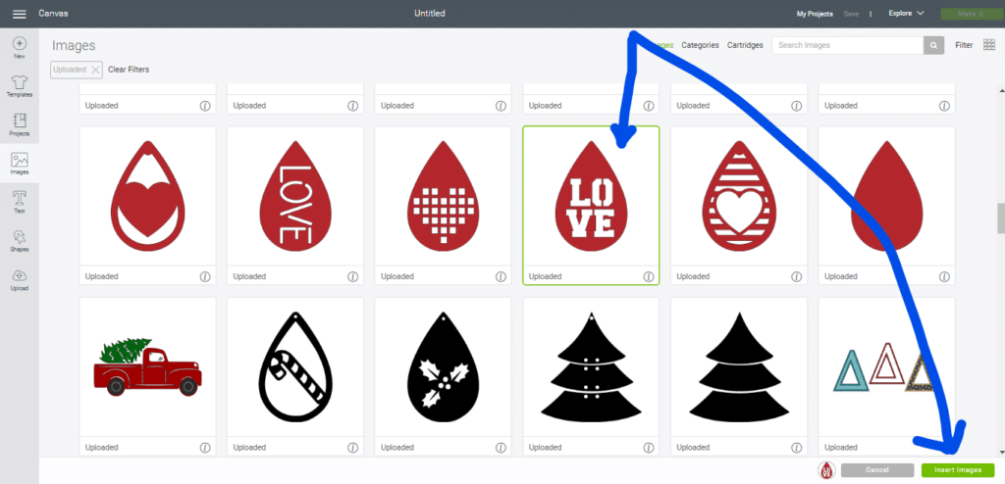This screenshot has height=484, width=1005.
Task: Switch image grid view using grid icon
Action: tap(988, 45)
